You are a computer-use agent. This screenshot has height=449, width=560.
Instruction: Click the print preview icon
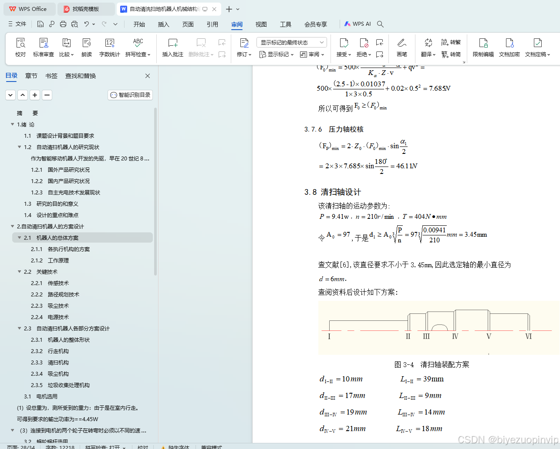coord(74,24)
